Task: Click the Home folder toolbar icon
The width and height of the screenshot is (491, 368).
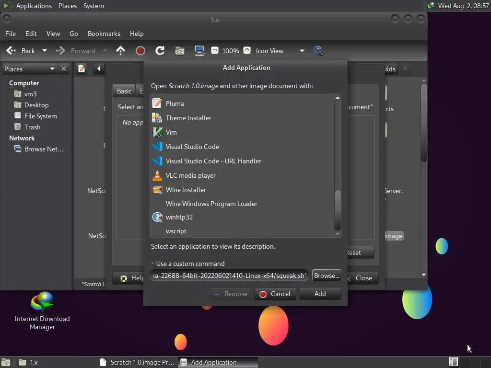Action: pyautogui.click(x=180, y=51)
